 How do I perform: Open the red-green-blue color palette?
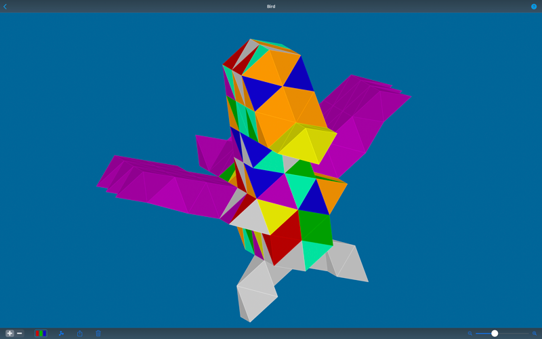[x=41, y=334]
